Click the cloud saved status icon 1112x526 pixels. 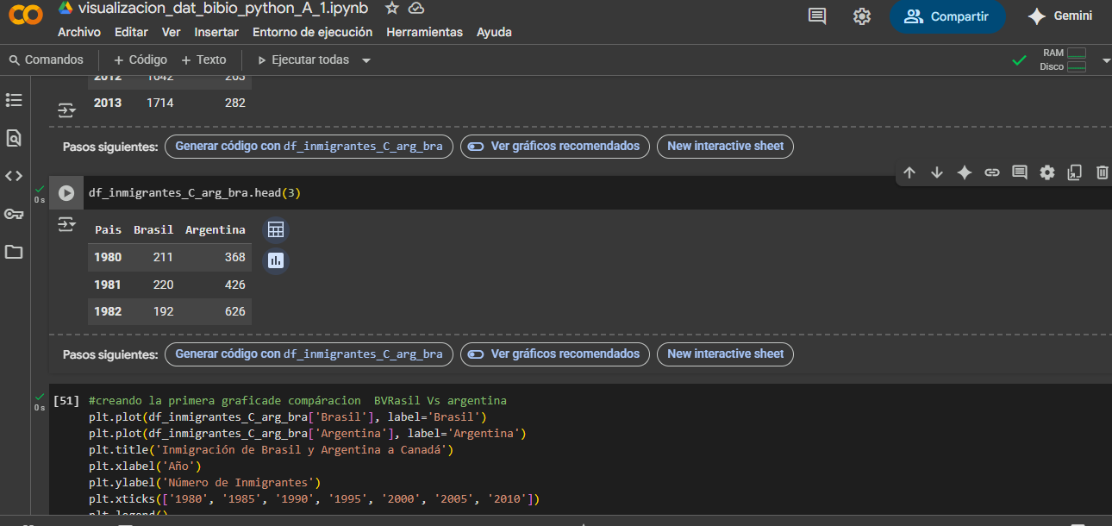tap(415, 9)
